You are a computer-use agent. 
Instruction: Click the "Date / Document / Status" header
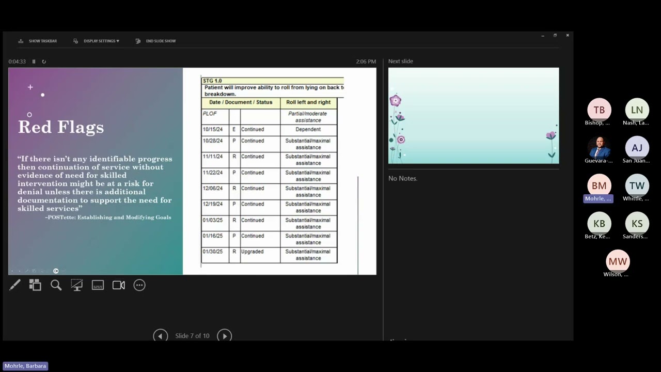tap(241, 102)
